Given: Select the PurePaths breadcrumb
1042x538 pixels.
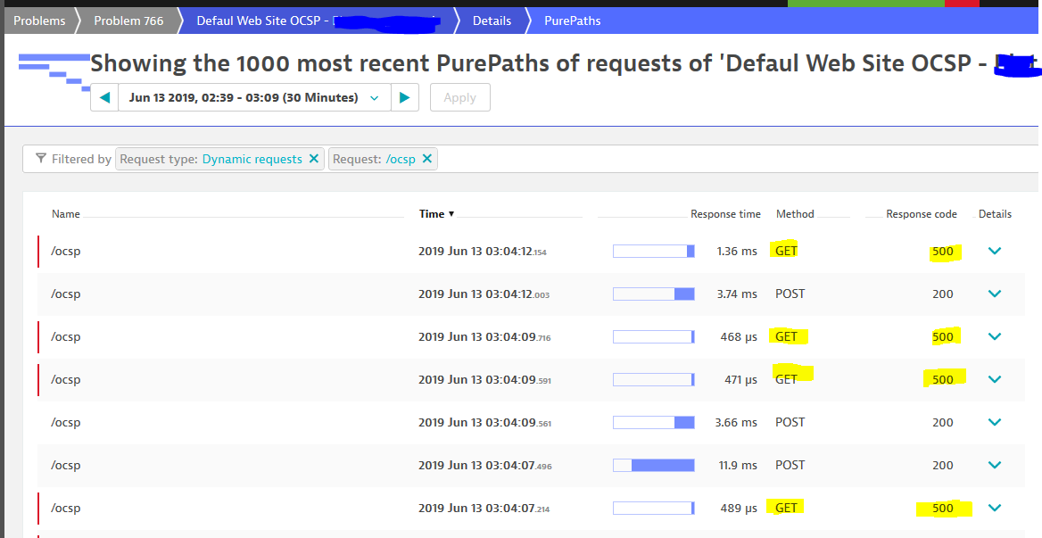Looking at the screenshot, I should tap(572, 21).
